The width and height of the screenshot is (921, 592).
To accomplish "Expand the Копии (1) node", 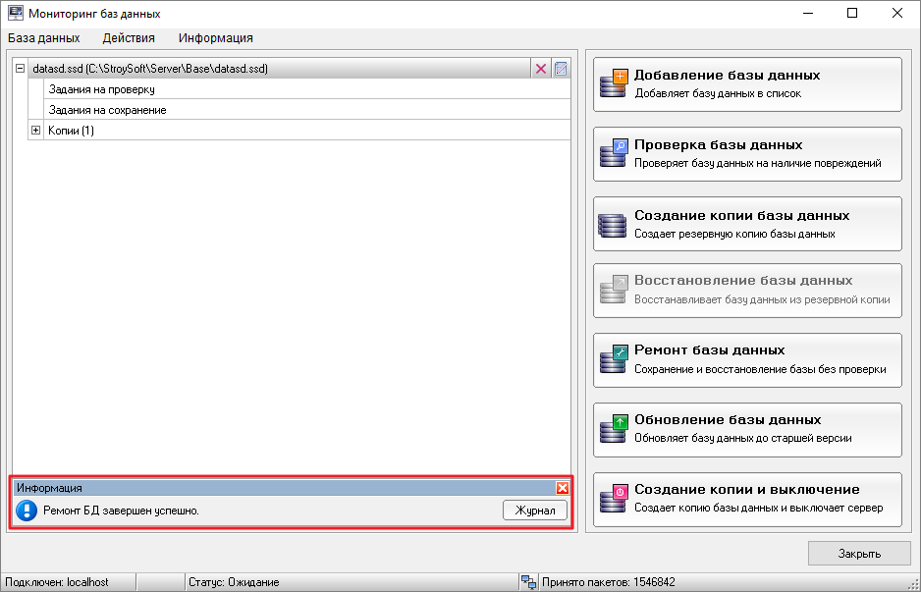I will [x=36, y=130].
